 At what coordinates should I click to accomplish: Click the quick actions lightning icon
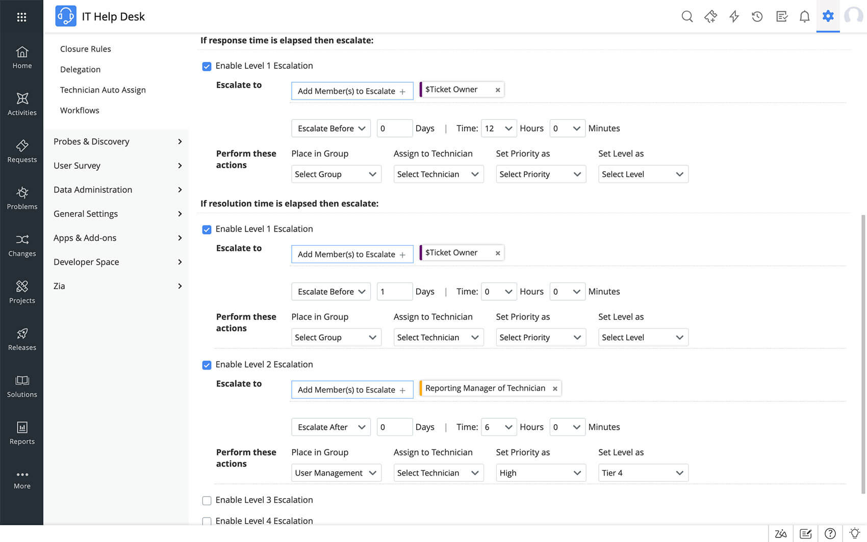click(x=734, y=16)
